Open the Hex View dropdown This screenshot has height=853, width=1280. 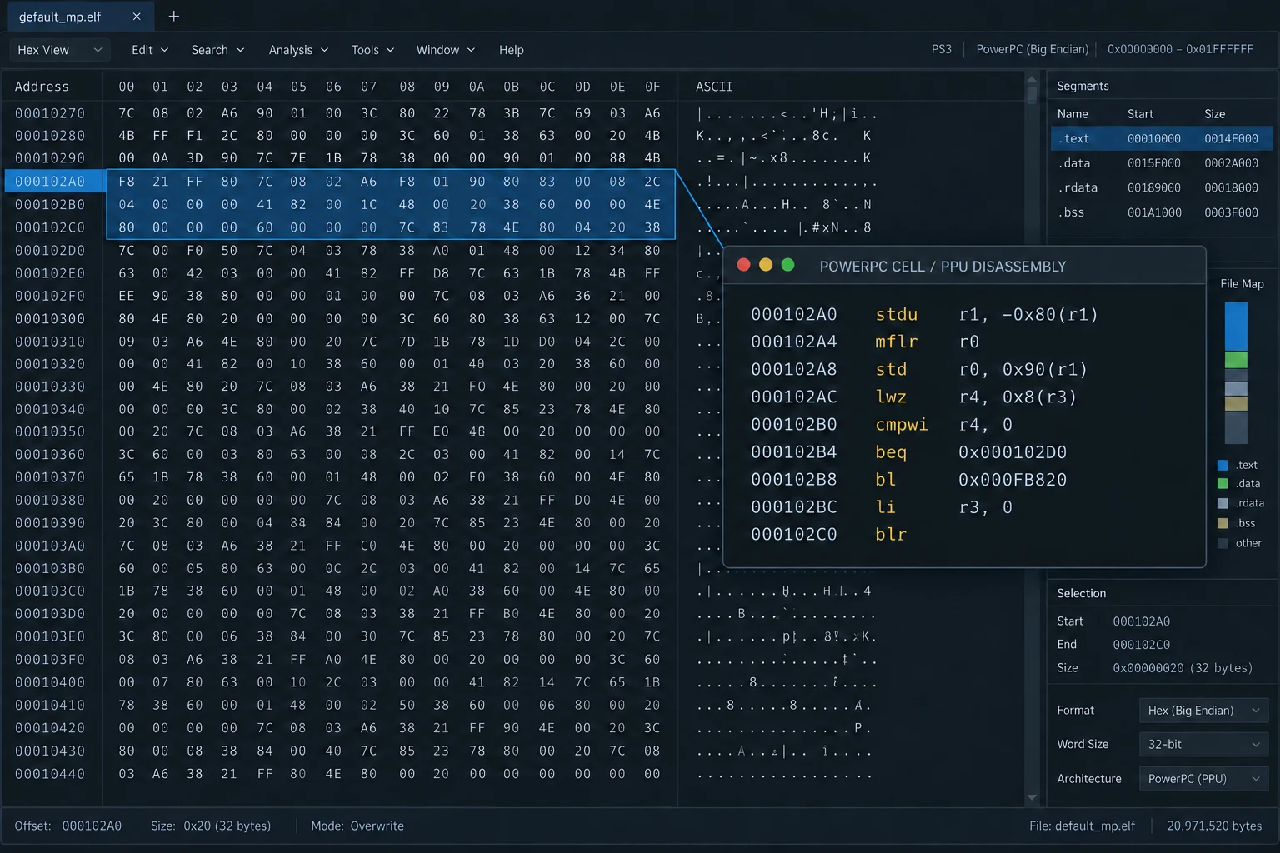pyautogui.click(x=59, y=50)
